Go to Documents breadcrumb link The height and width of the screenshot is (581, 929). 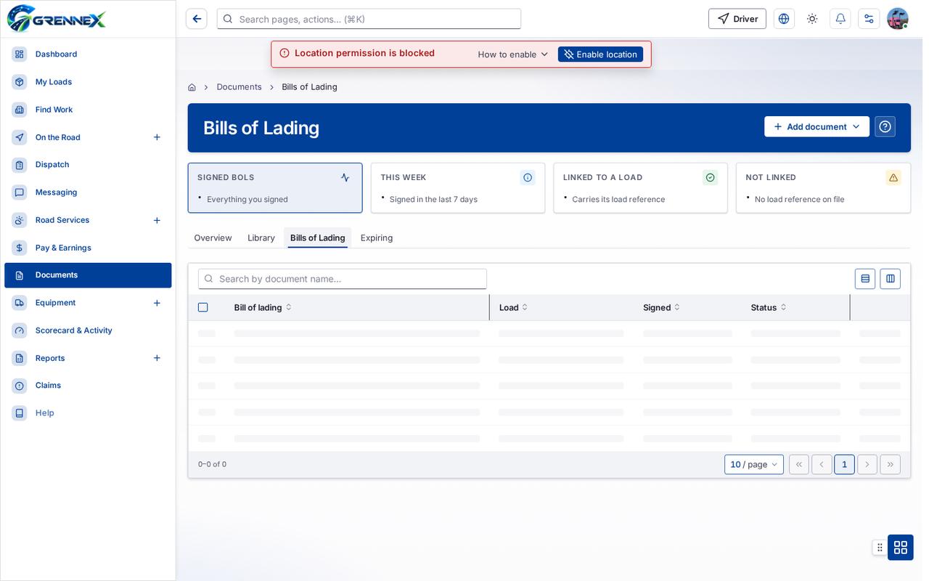coord(239,87)
